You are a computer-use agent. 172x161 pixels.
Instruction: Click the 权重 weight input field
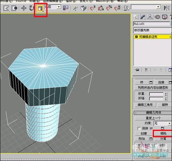click(157, 94)
